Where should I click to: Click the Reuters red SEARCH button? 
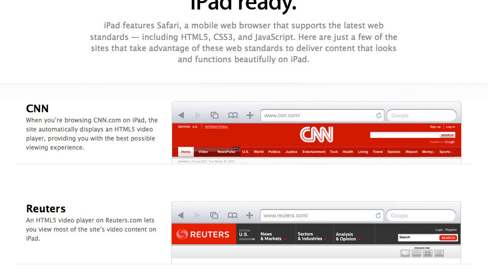tap(448, 238)
